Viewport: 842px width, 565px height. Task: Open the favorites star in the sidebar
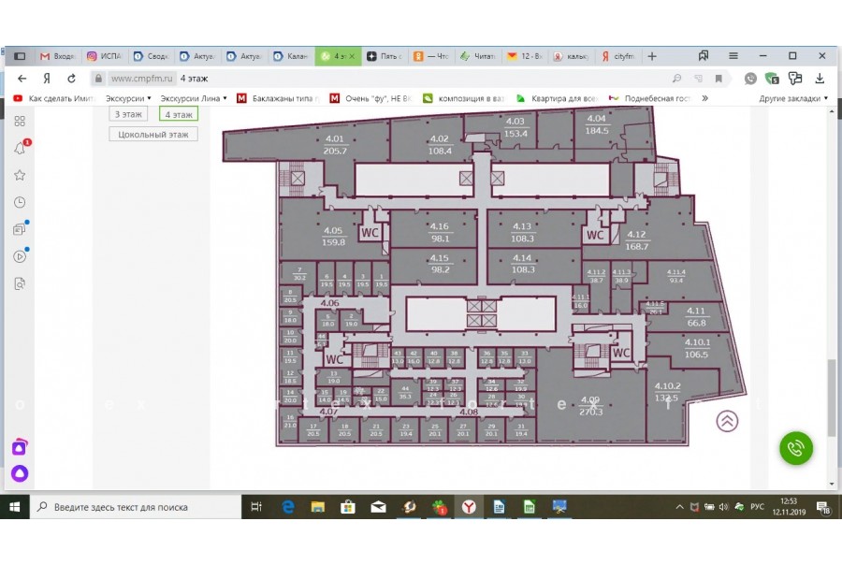pos(20,175)
